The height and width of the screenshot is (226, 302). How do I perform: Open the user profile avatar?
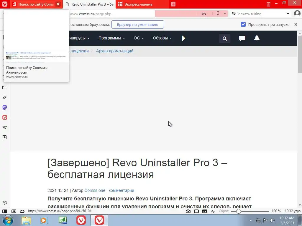tap(297, 14)
